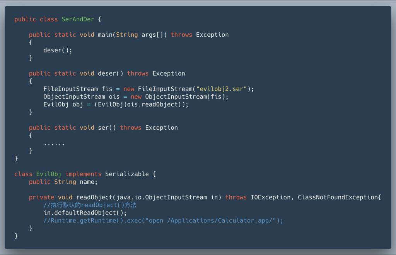396x255 pixels.
Task: Click the dotted placeholder in ser body
Action: pyautogui.click(x=54, y=144)
